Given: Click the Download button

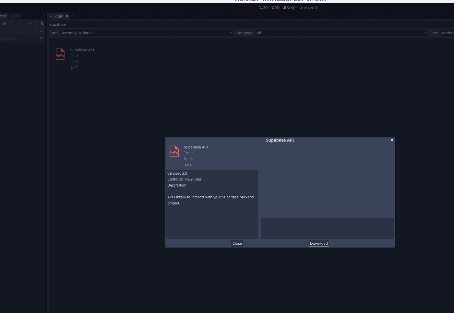Looking at the screenshot, I should (319, 243).
